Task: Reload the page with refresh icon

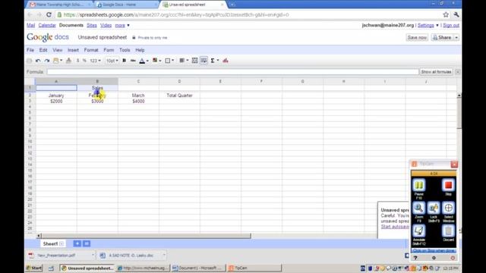Action: pyautogui.click(x=49, y=14)
